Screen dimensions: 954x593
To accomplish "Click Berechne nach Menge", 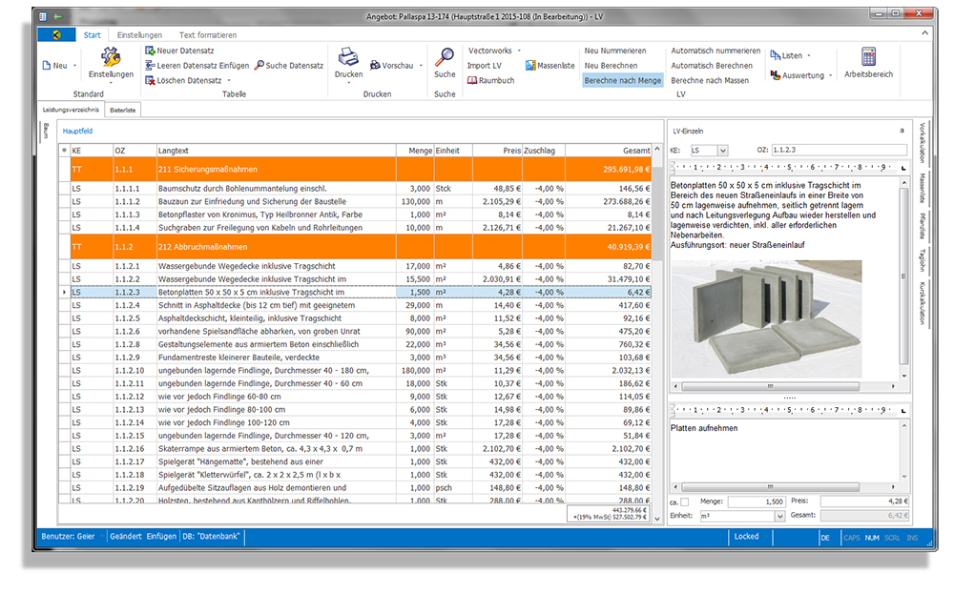I will [x=622, y=81].
